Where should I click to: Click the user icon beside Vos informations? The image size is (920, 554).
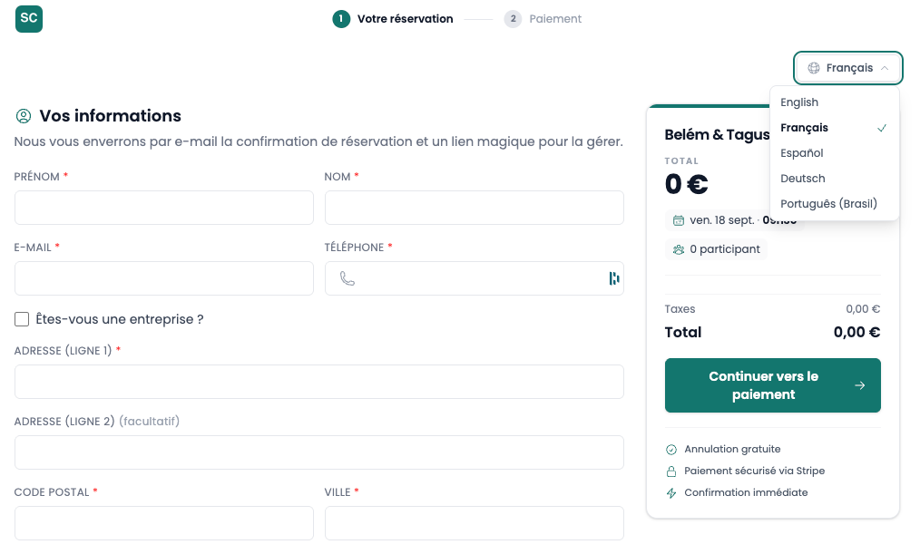24,116
